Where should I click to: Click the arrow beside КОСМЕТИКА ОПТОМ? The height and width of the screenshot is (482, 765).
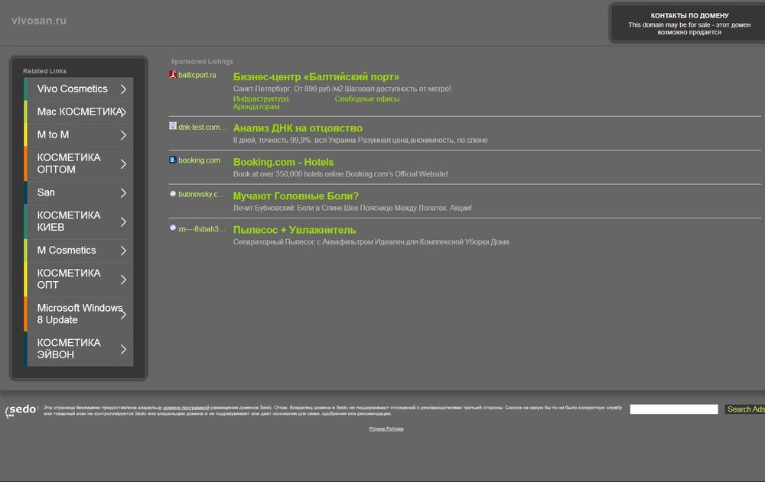point(123,164)
